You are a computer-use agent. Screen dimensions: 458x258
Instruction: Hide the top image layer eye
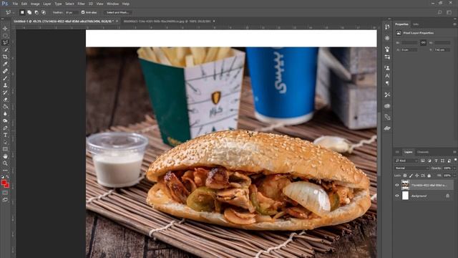click(x=396, y=185)
